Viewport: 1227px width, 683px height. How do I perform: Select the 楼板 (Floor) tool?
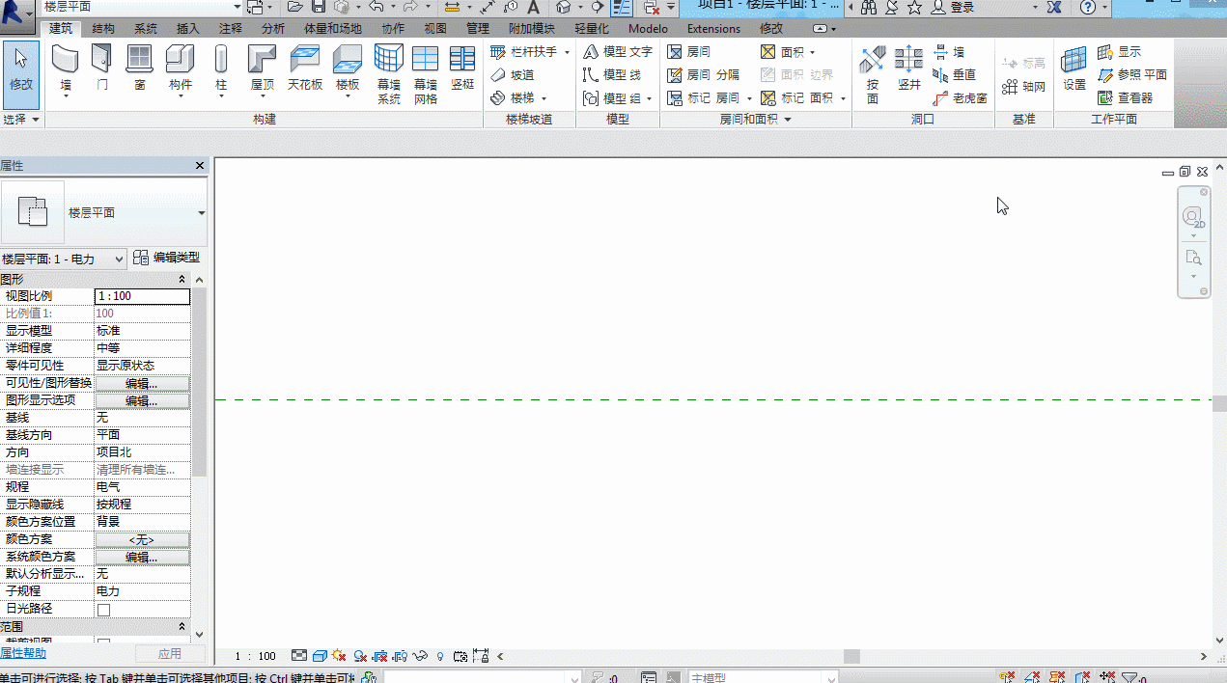pyautogui.click(x=348, y=71)
